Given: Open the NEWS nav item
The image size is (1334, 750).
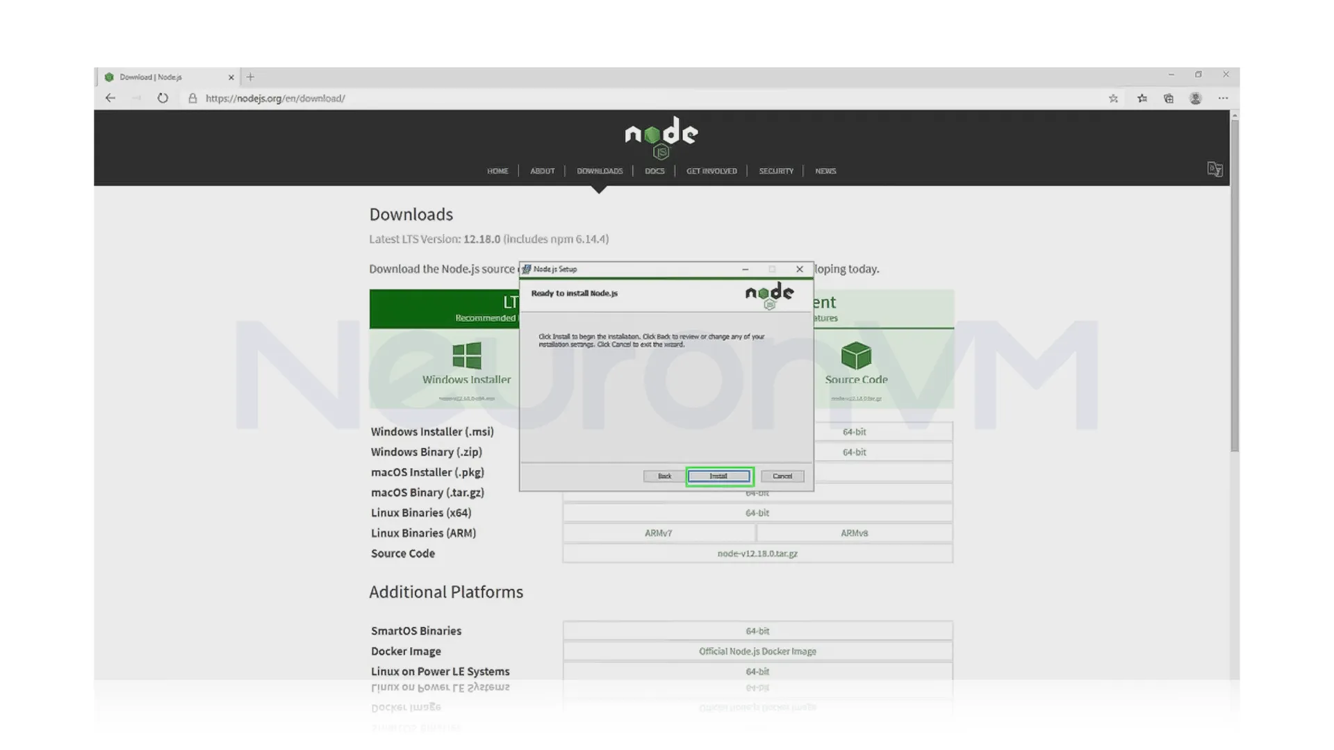Looking at the screenshot, I should [825, 171].
